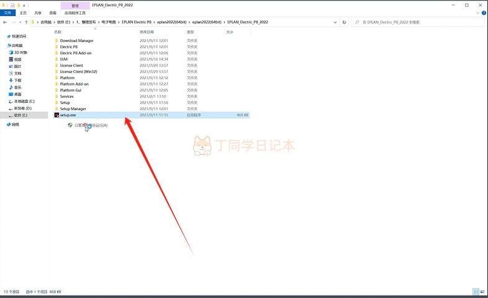Select the Setup Manager folder icon
488x298 pixels.
click(x=56, y=109)
